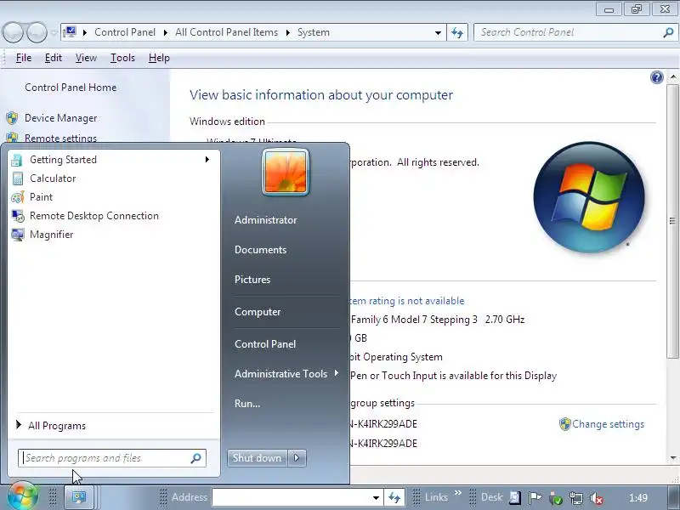
Task: Click the System breadcrumb segment
Action: [x=314, y=32]
